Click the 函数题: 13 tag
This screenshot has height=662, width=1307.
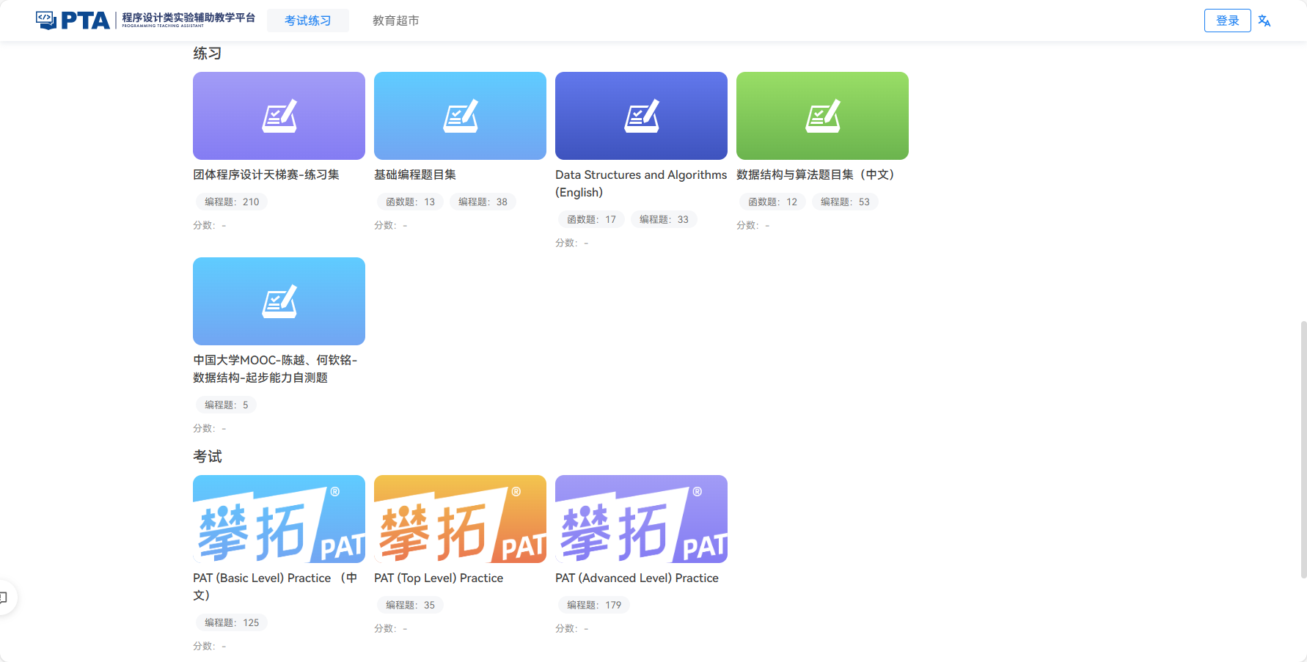pyautogui.click(x=410, y=202)
